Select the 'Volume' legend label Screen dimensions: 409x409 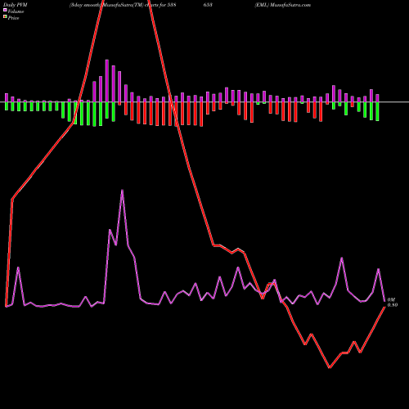point(16,11)
